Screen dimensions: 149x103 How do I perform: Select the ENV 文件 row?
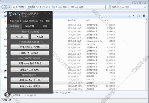84,80
